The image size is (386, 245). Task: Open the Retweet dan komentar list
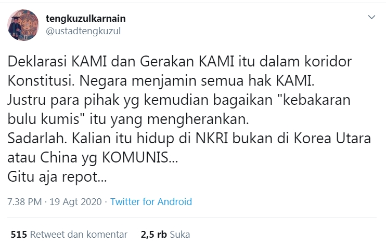[x=79, y=235]
